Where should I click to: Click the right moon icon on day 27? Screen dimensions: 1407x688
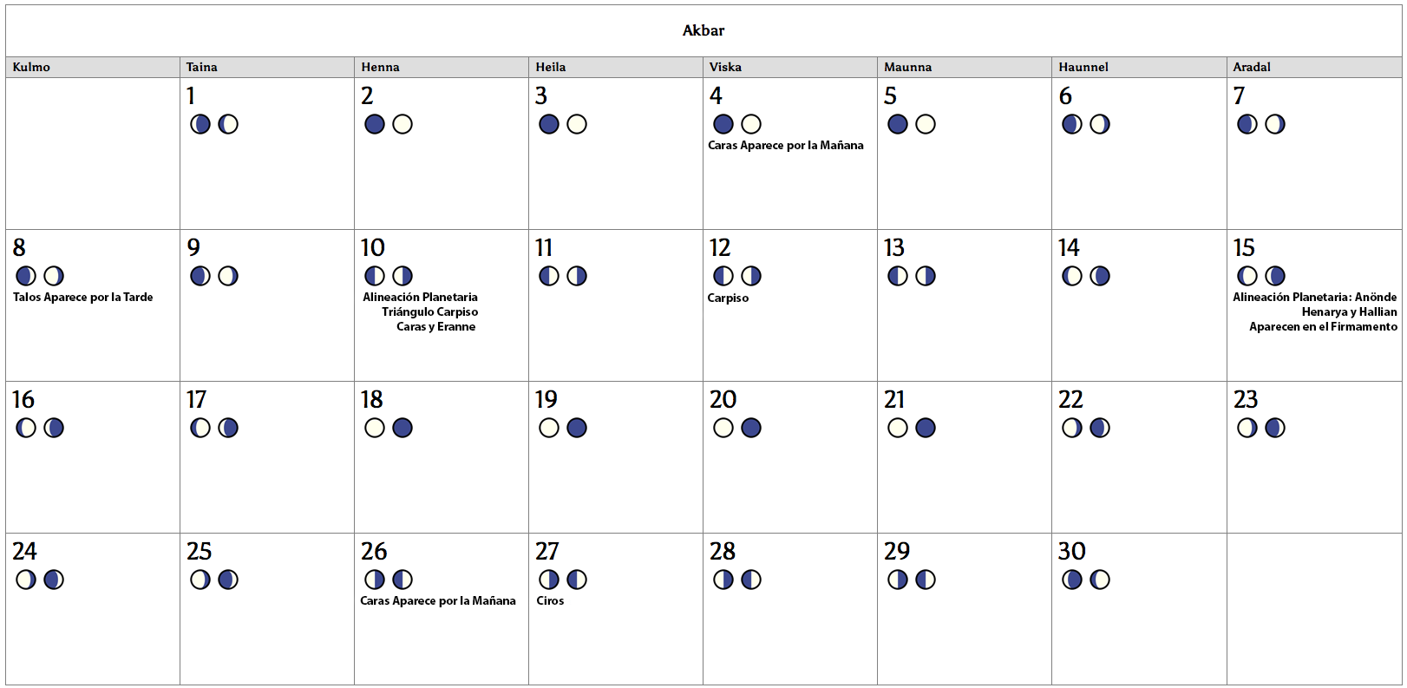[x=577, y=580]
